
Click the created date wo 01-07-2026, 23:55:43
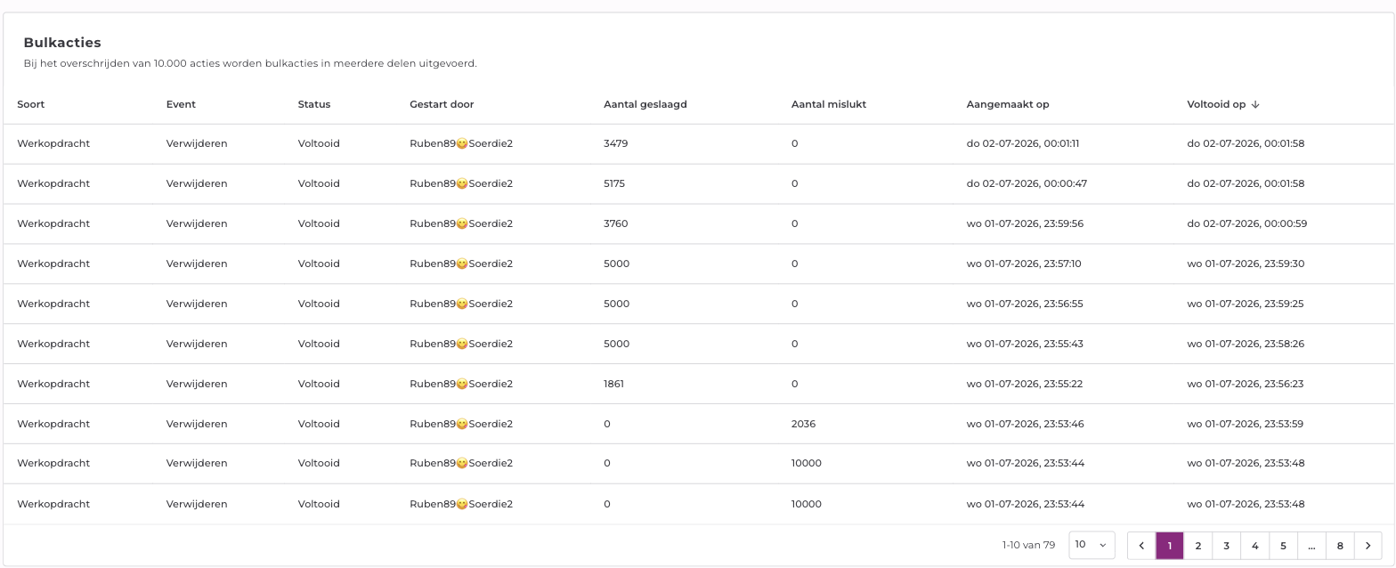(1025, 344)
